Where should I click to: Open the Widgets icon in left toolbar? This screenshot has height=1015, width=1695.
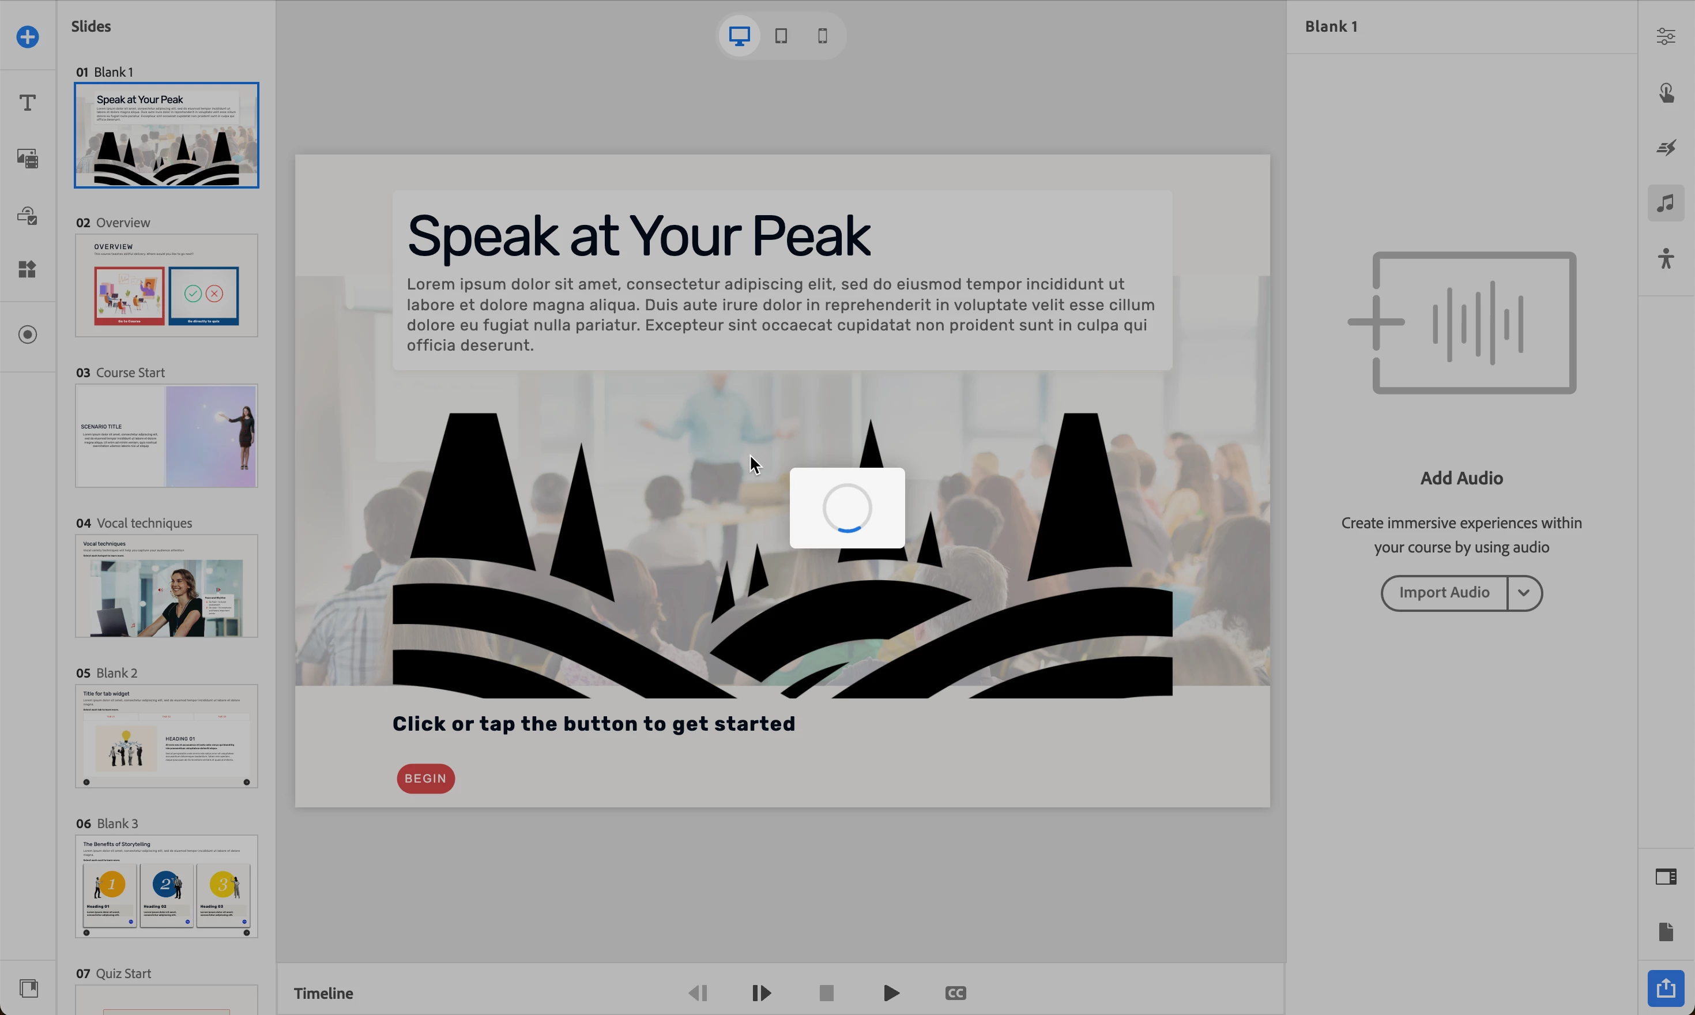[x=27, y=269]
